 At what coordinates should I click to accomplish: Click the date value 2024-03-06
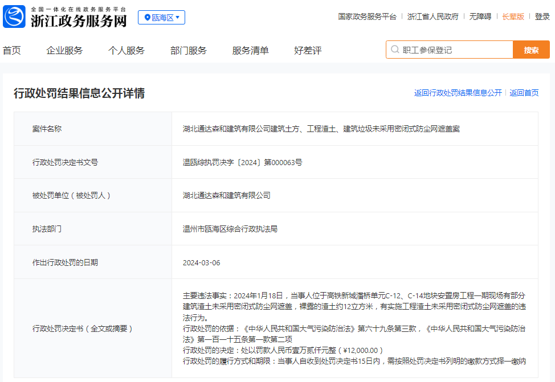(201, 263)
